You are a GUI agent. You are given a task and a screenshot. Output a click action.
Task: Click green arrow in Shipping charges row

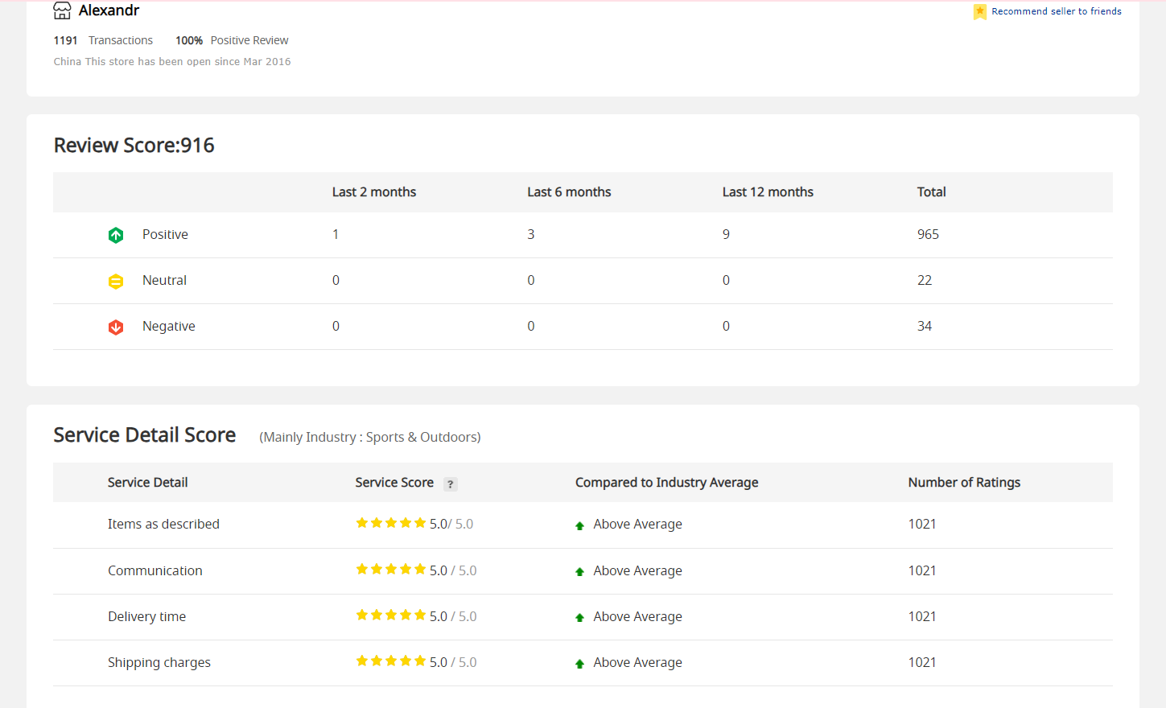point(579,664)
